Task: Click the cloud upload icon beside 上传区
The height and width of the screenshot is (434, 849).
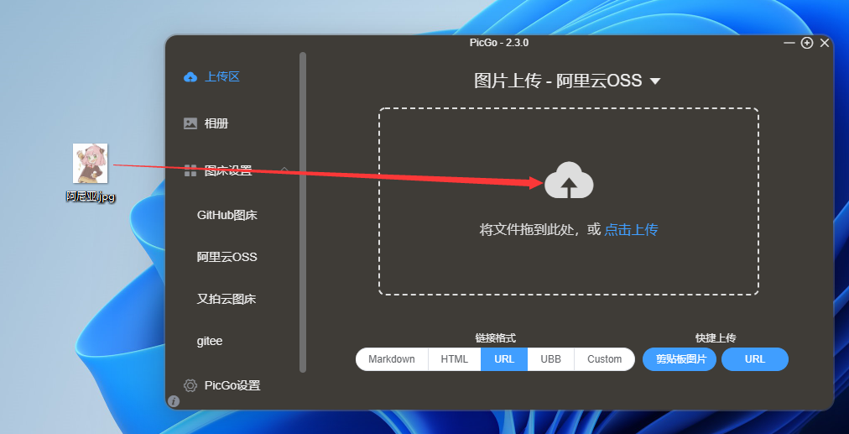Action: pos(190,77)
